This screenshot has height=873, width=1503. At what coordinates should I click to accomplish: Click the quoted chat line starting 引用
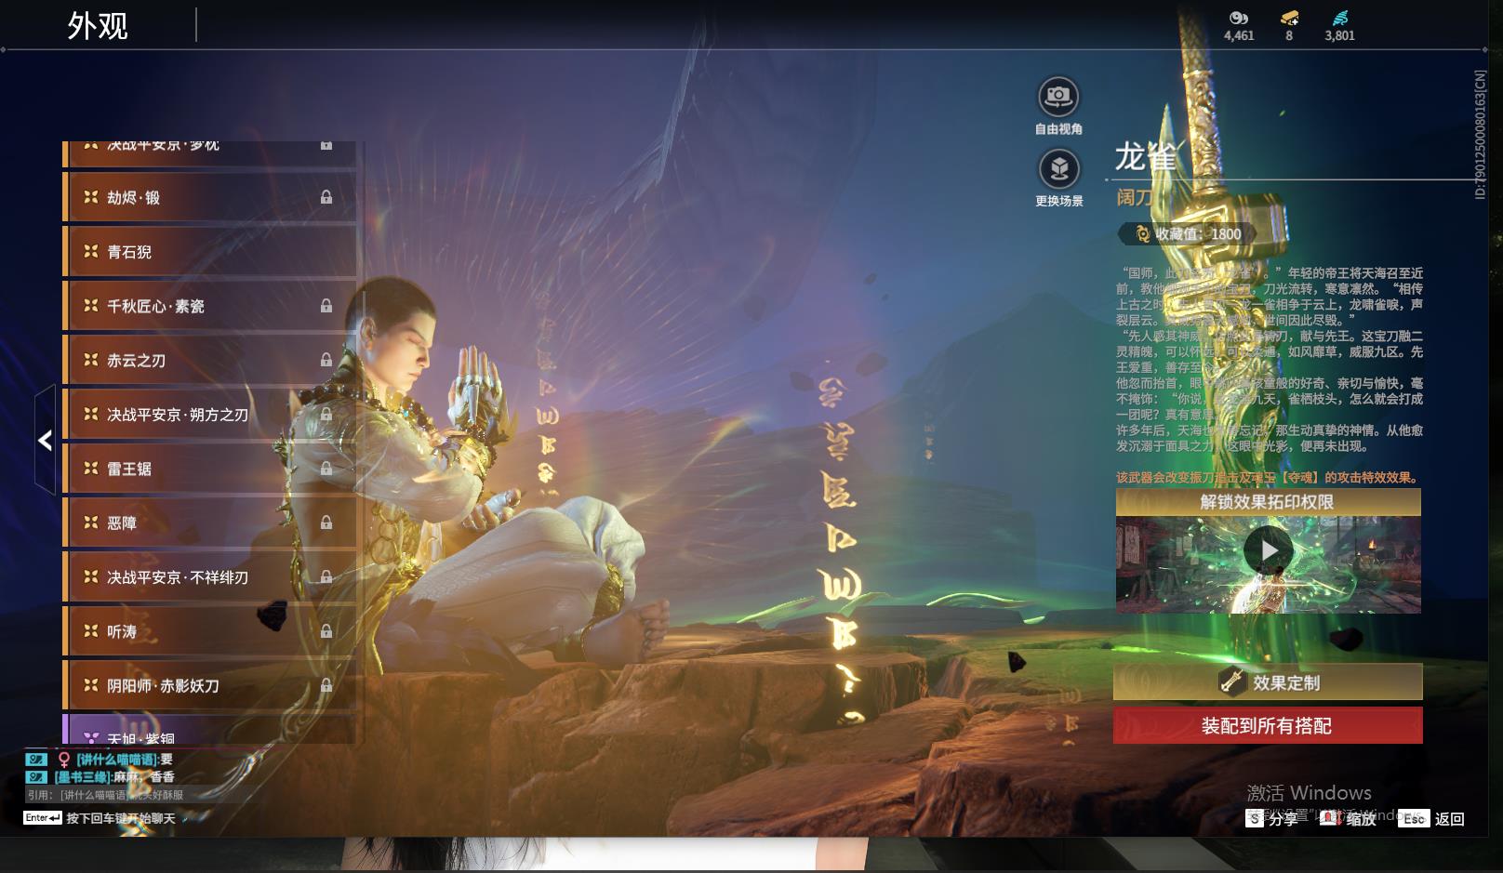(106, 795)
